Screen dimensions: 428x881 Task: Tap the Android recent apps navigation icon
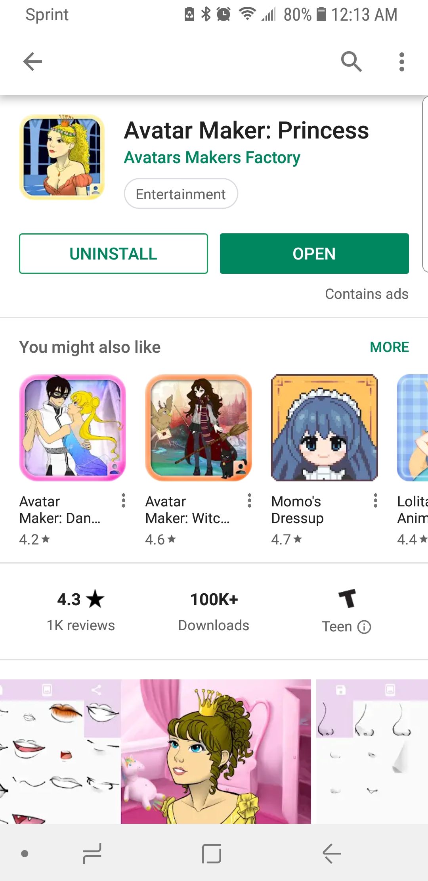pos(92,853)
